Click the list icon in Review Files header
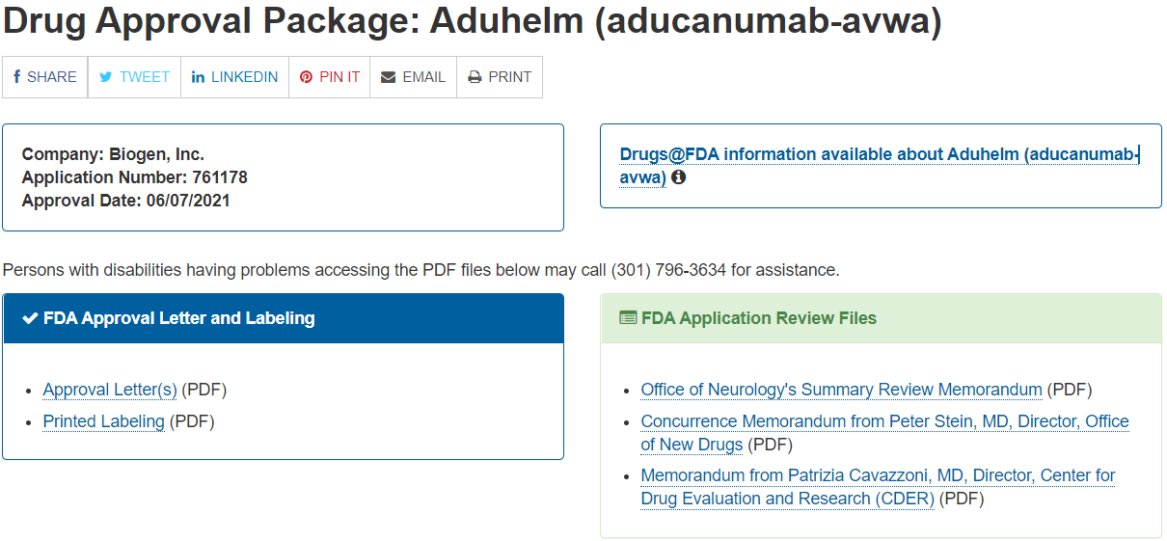Image resolution: width=1167 pixels, height=541 pixels. 628,318
